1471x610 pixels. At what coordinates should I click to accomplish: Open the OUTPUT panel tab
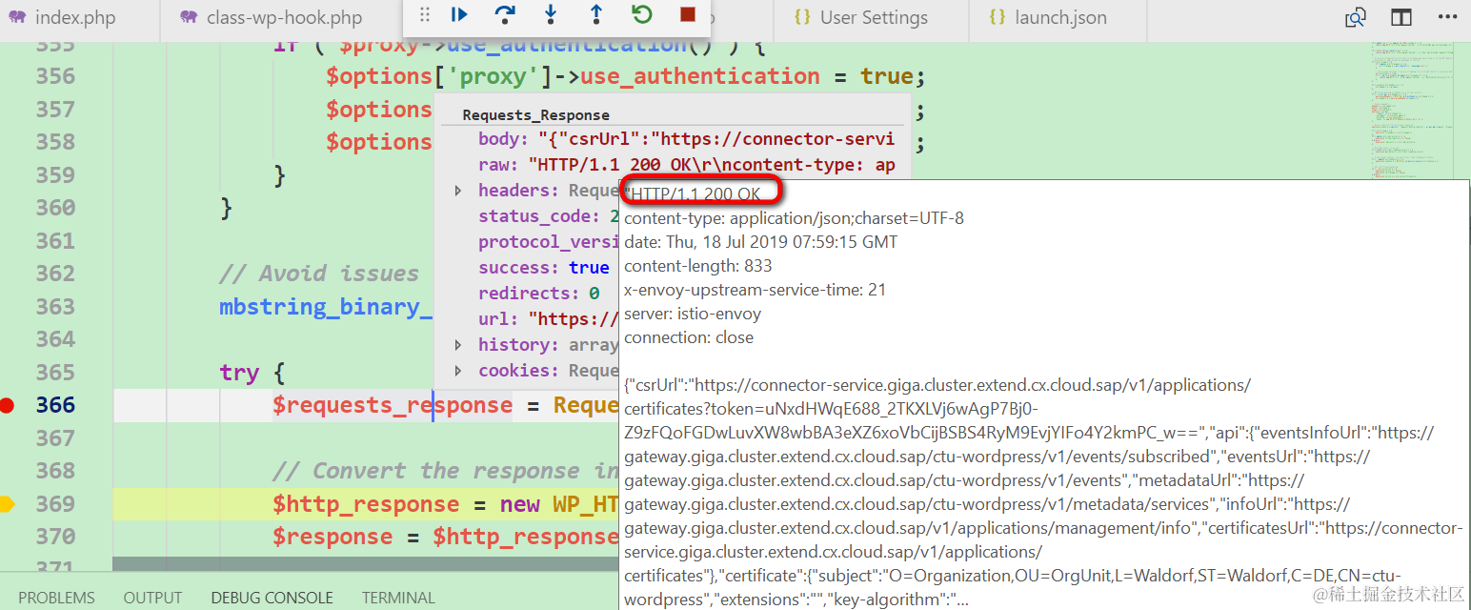pyautogui.click(x=152, y=598)
